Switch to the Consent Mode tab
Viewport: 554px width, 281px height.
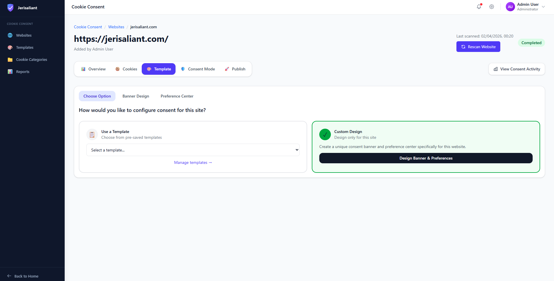[x=198, y=69]
